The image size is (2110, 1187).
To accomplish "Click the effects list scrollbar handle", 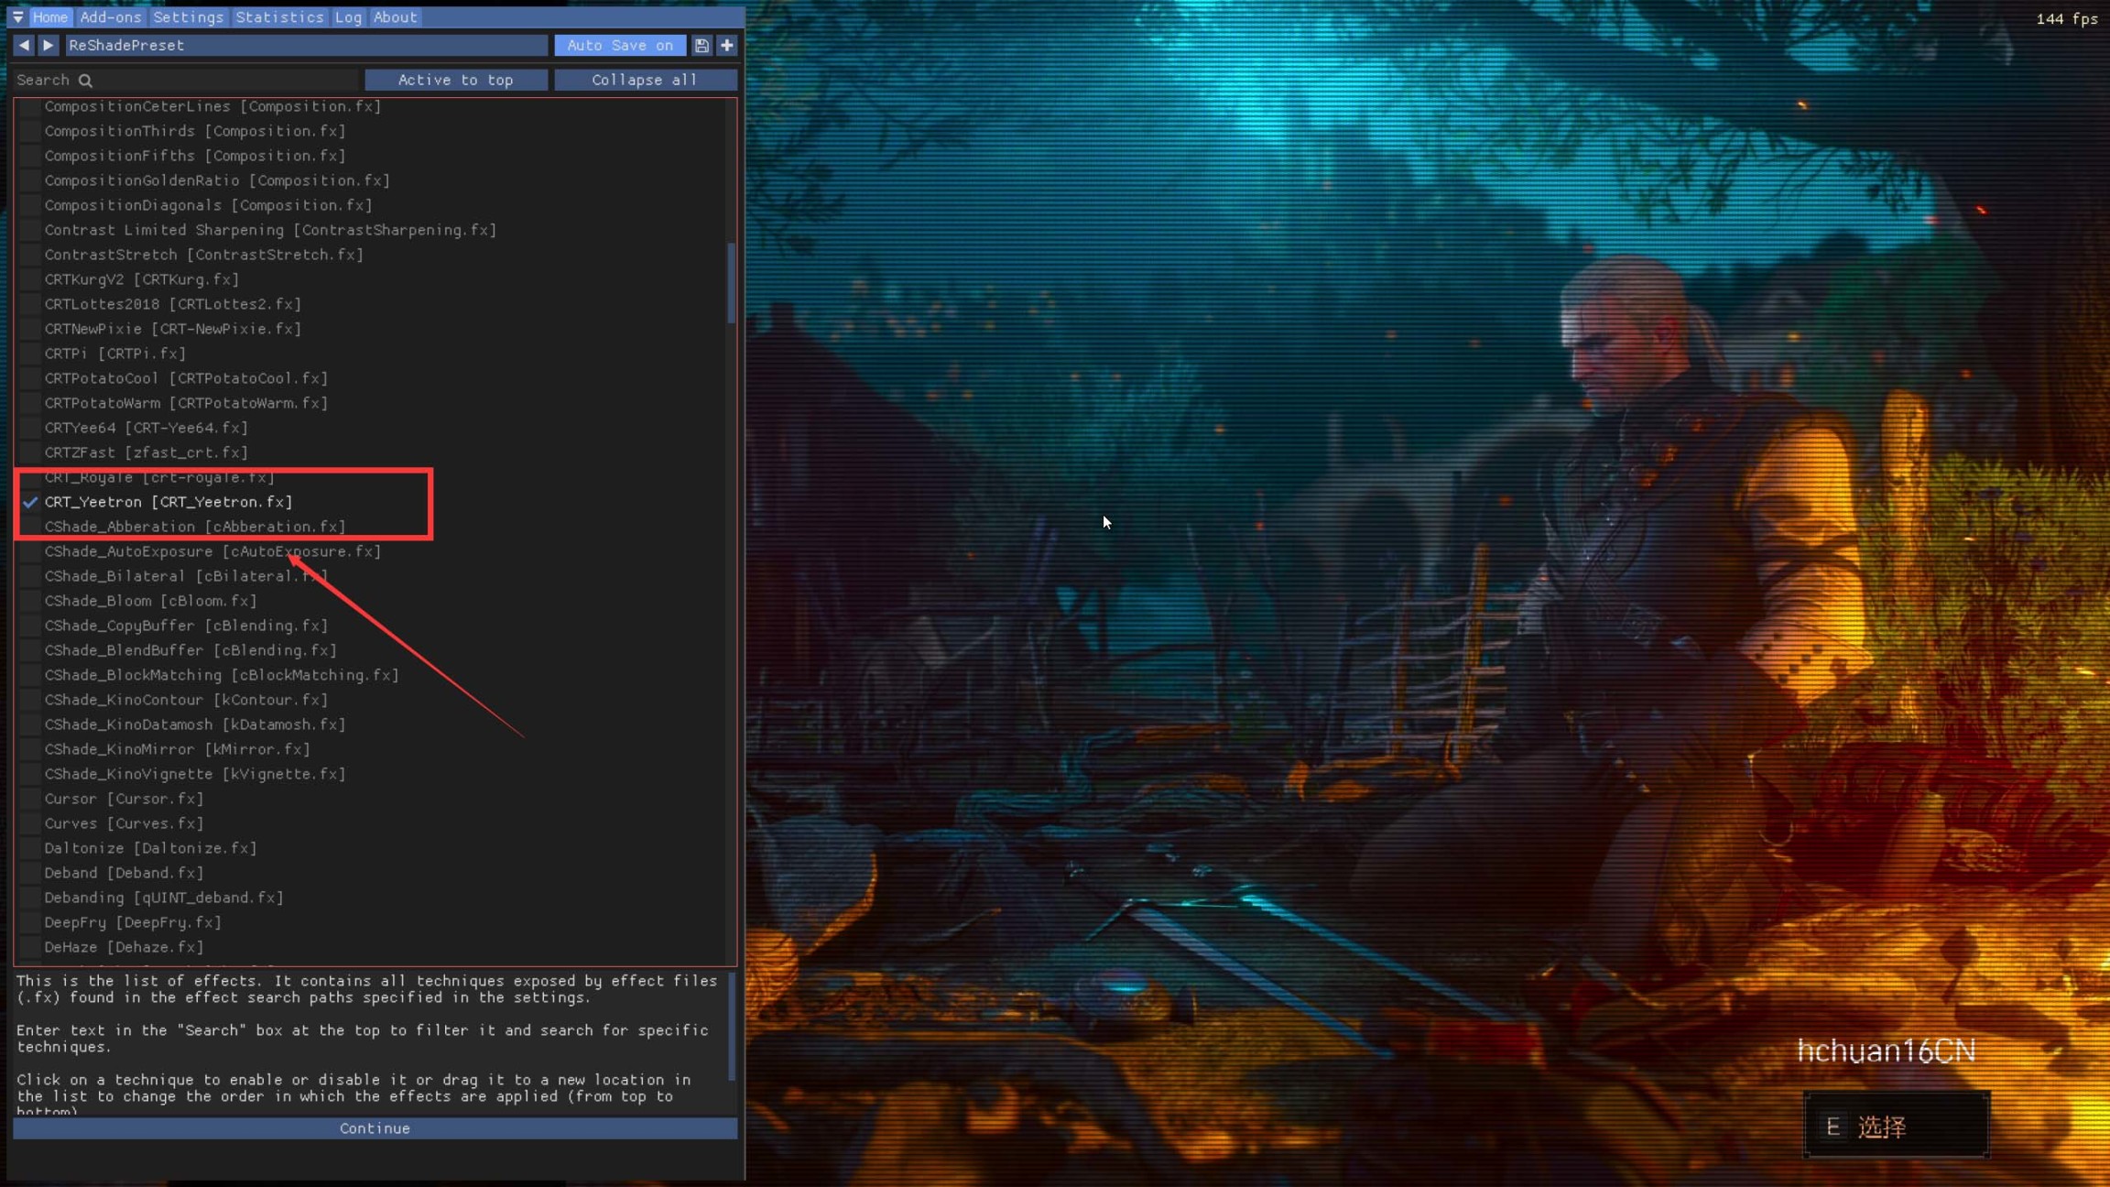I will coord(732,282).
